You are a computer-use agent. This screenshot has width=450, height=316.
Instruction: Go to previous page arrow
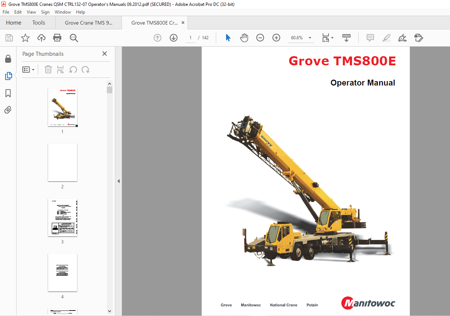pos(157,38)
